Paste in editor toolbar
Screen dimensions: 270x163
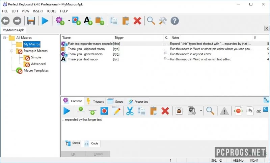coord(153,111)
